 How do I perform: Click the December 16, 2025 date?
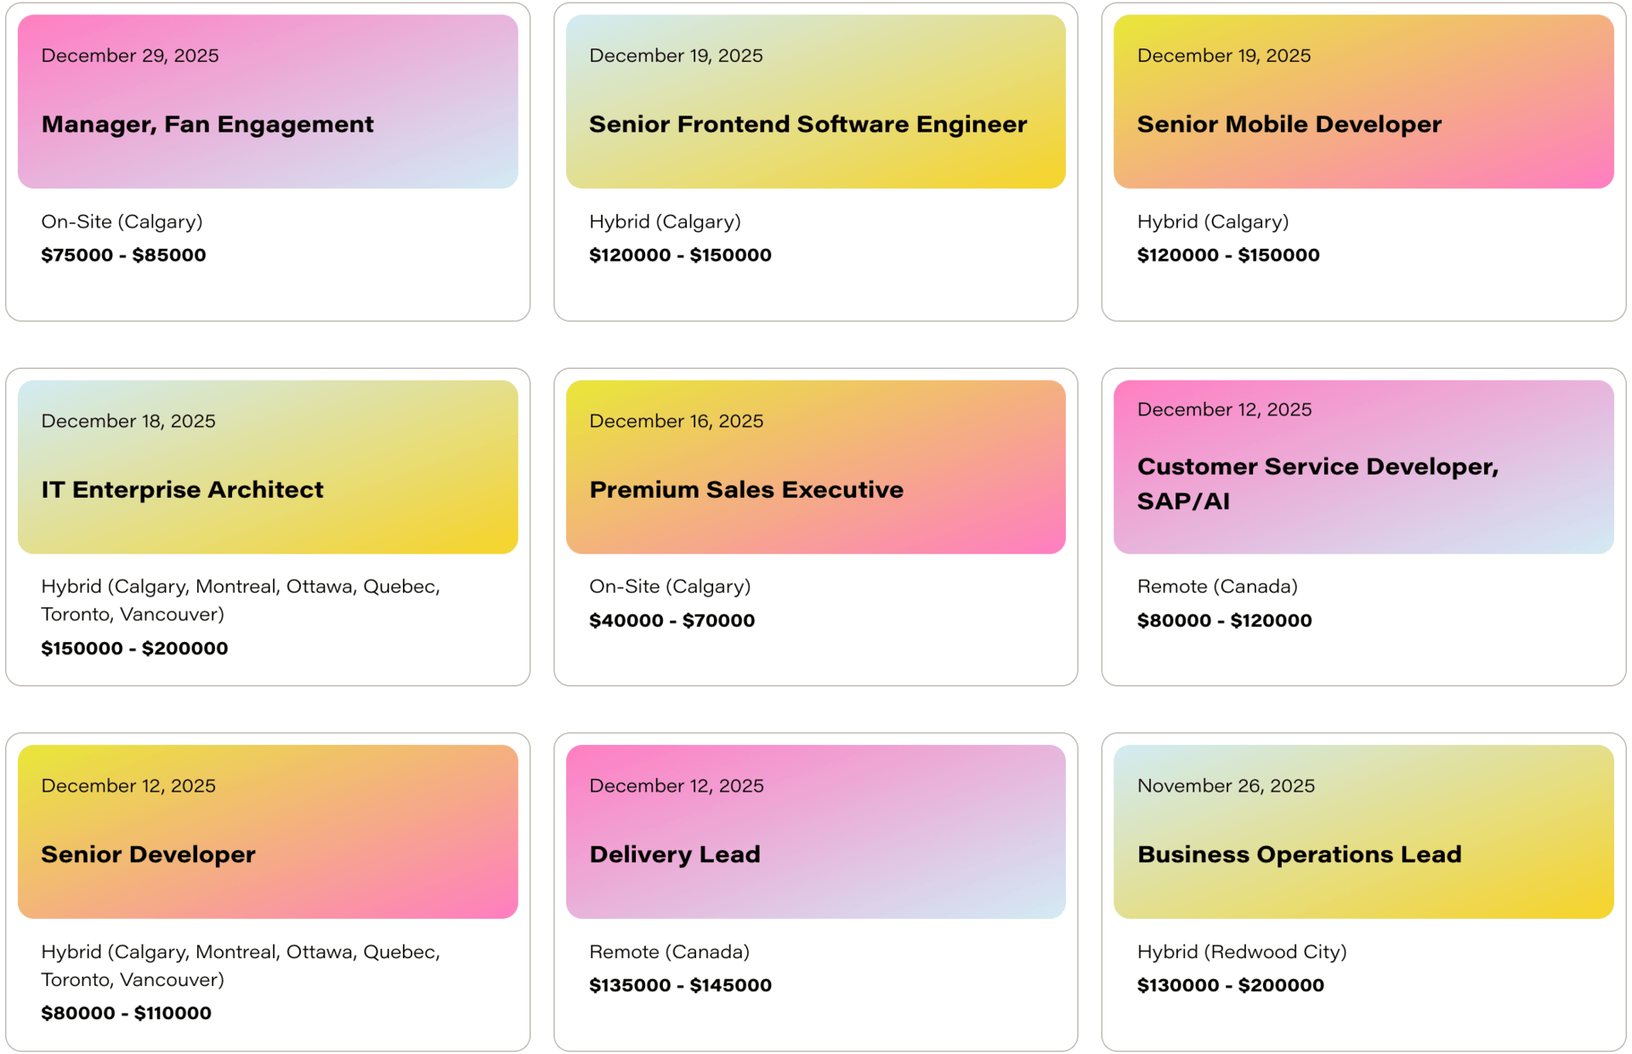pyautogui.click(x=676, y=421)
